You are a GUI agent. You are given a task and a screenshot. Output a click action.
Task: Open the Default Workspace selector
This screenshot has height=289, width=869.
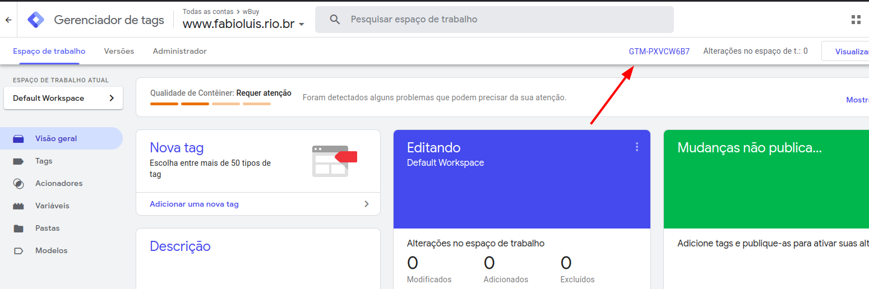click(x=63, y=98)
